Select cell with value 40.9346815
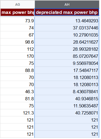This screenshot has height=139, width=101. [67, 99]
